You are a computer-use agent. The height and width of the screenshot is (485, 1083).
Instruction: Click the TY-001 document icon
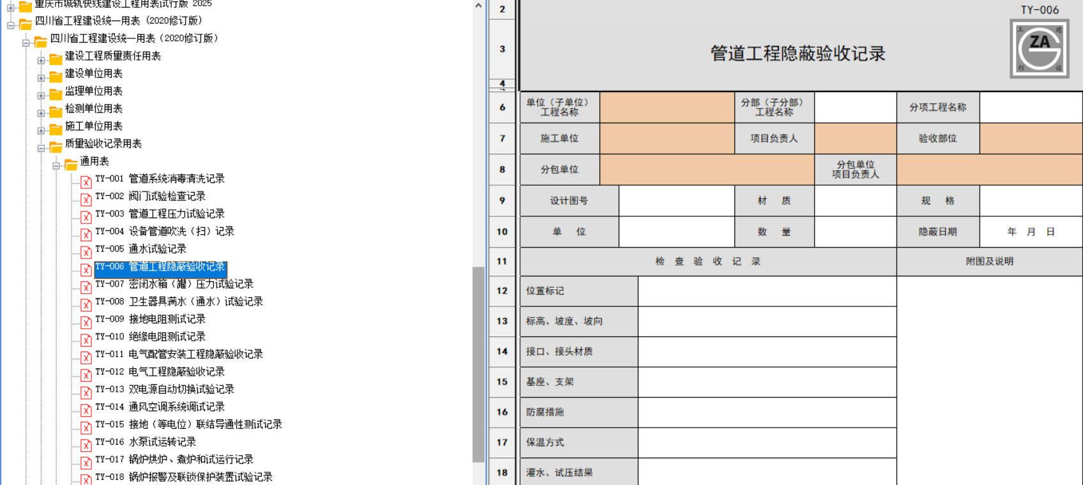tap(86, 181)
